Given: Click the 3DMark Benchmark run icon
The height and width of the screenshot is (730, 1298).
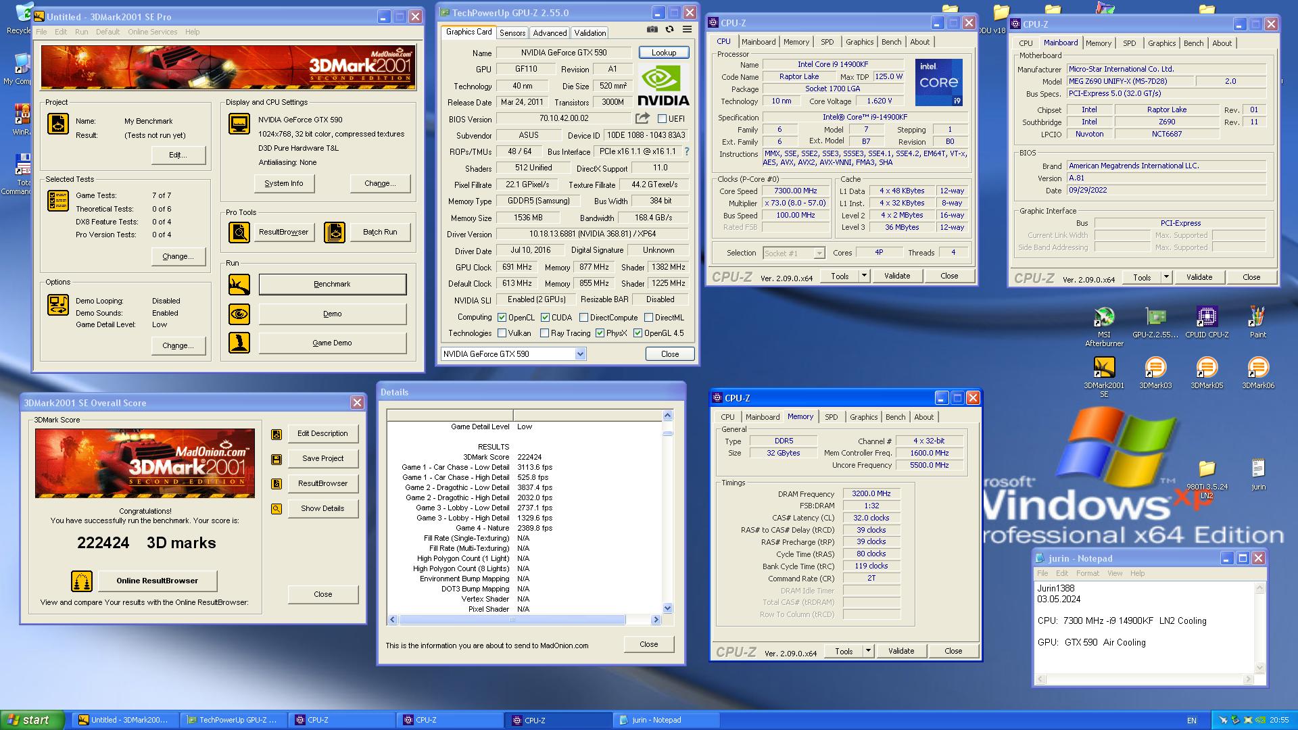Looking at the screenshot, I should coord(239,285).
